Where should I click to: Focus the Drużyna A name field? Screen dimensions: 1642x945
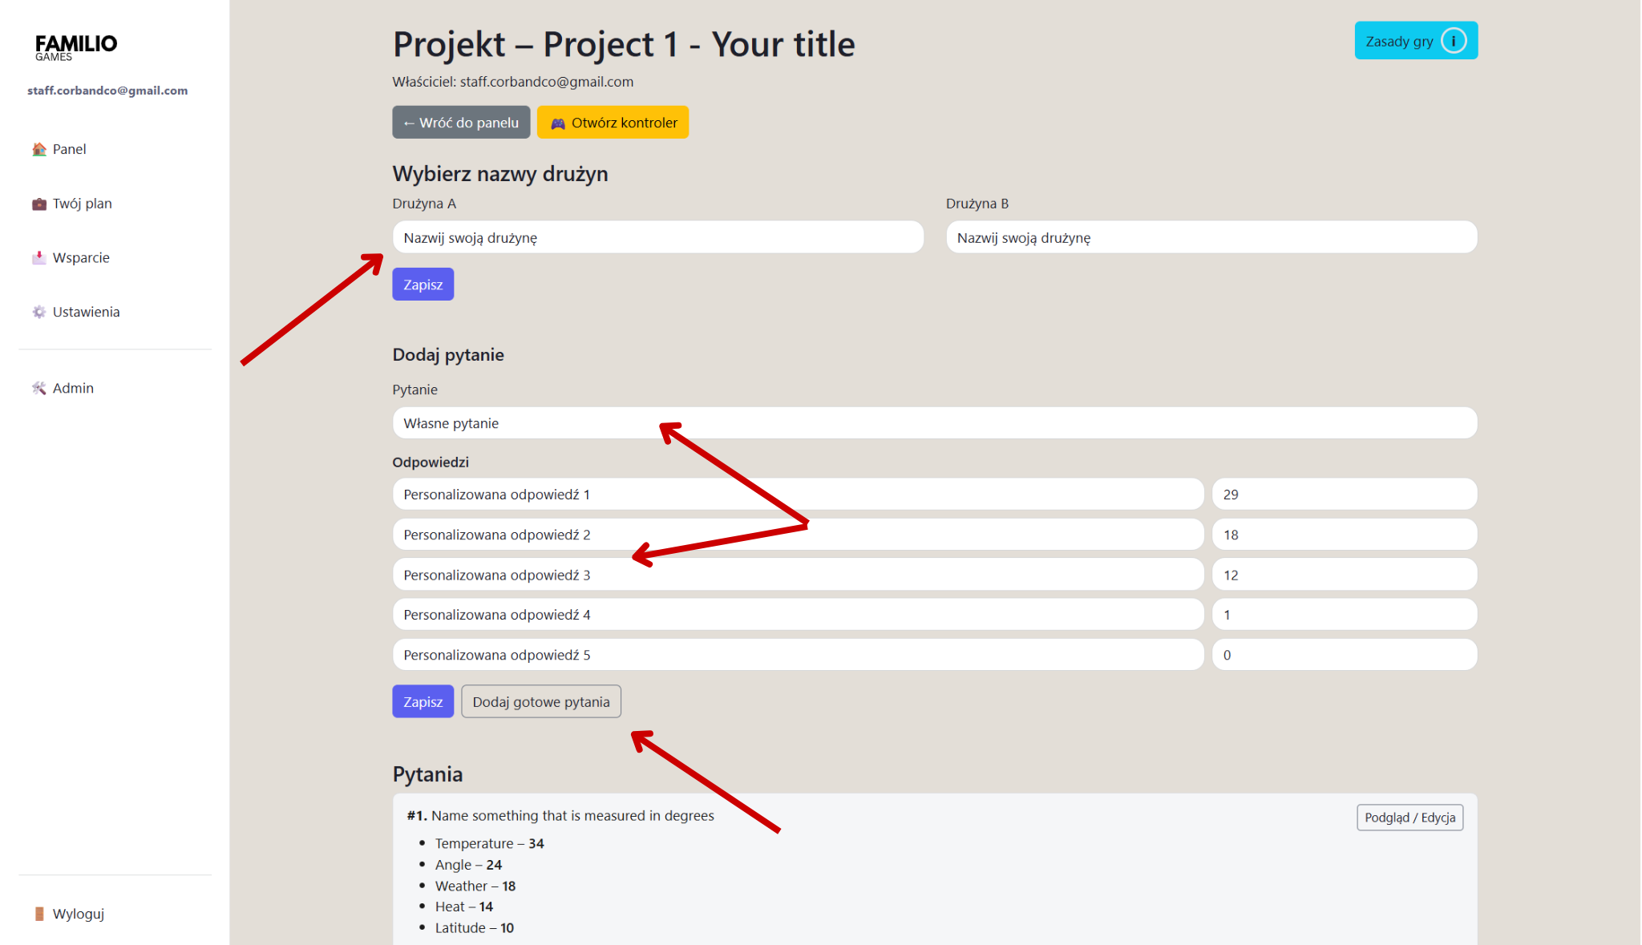point(657,237)
